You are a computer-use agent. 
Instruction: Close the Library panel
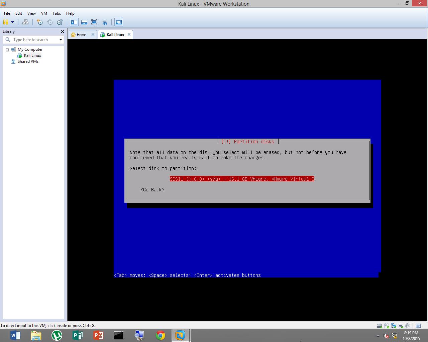pyautogui.click(x=62, y=31)
